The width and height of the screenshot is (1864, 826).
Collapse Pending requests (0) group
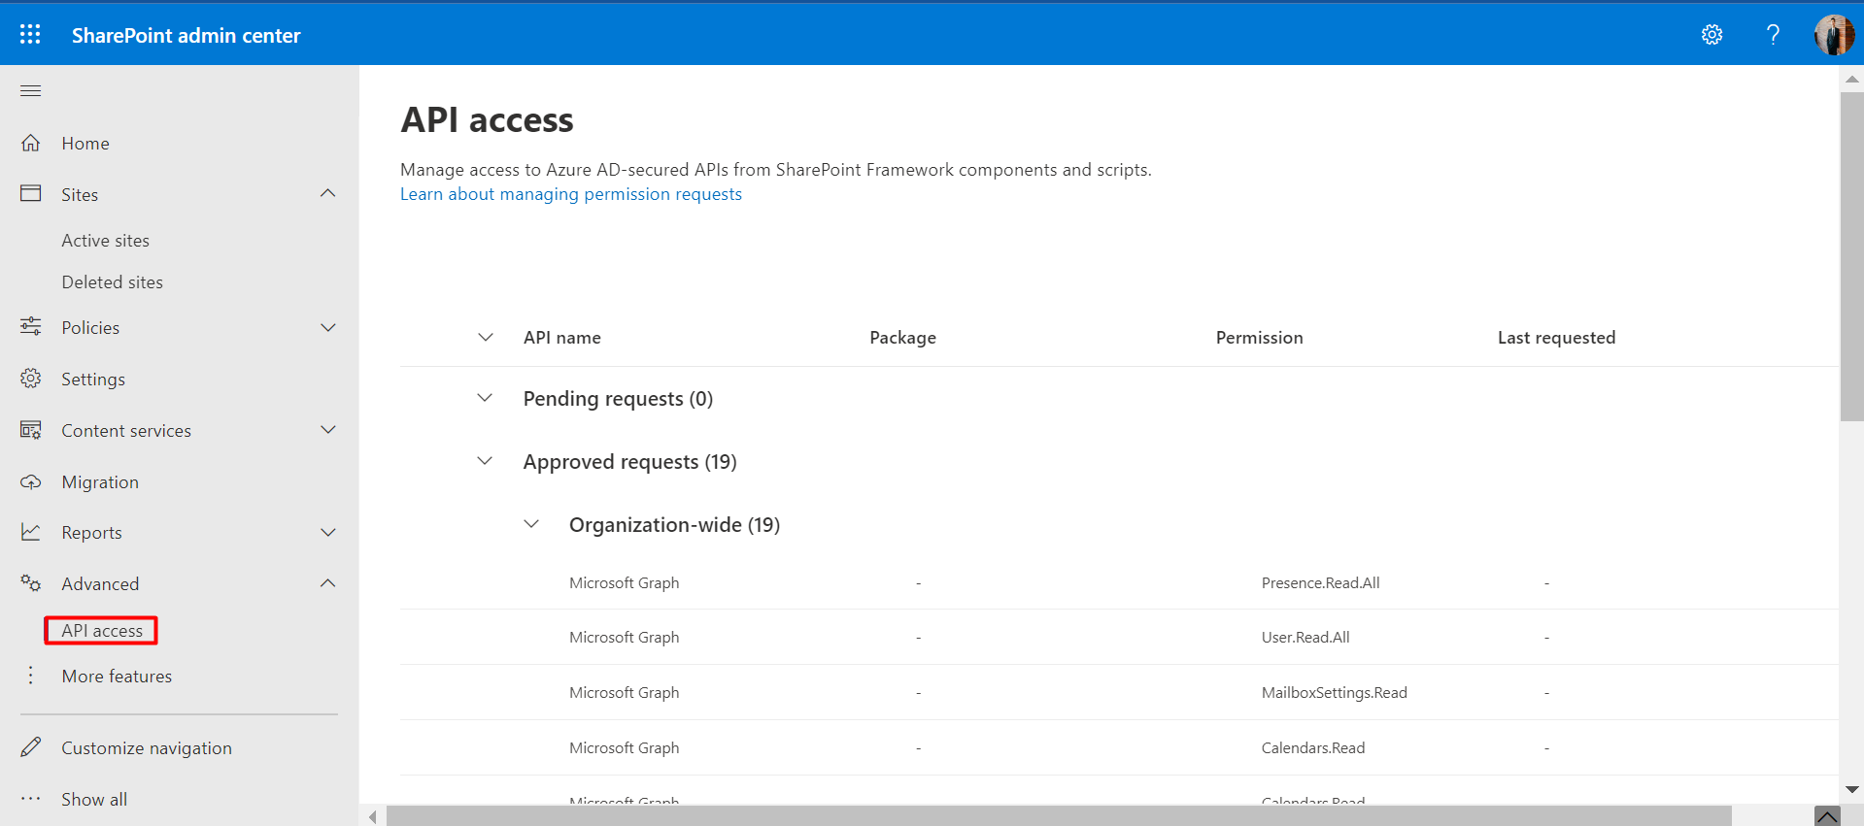[485, 398]
